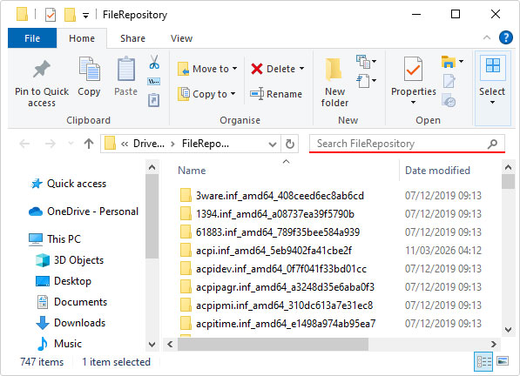Click the Drive... breadcrumb segment
The width and height of the screenshot is (520, 376).
point(149,144)
